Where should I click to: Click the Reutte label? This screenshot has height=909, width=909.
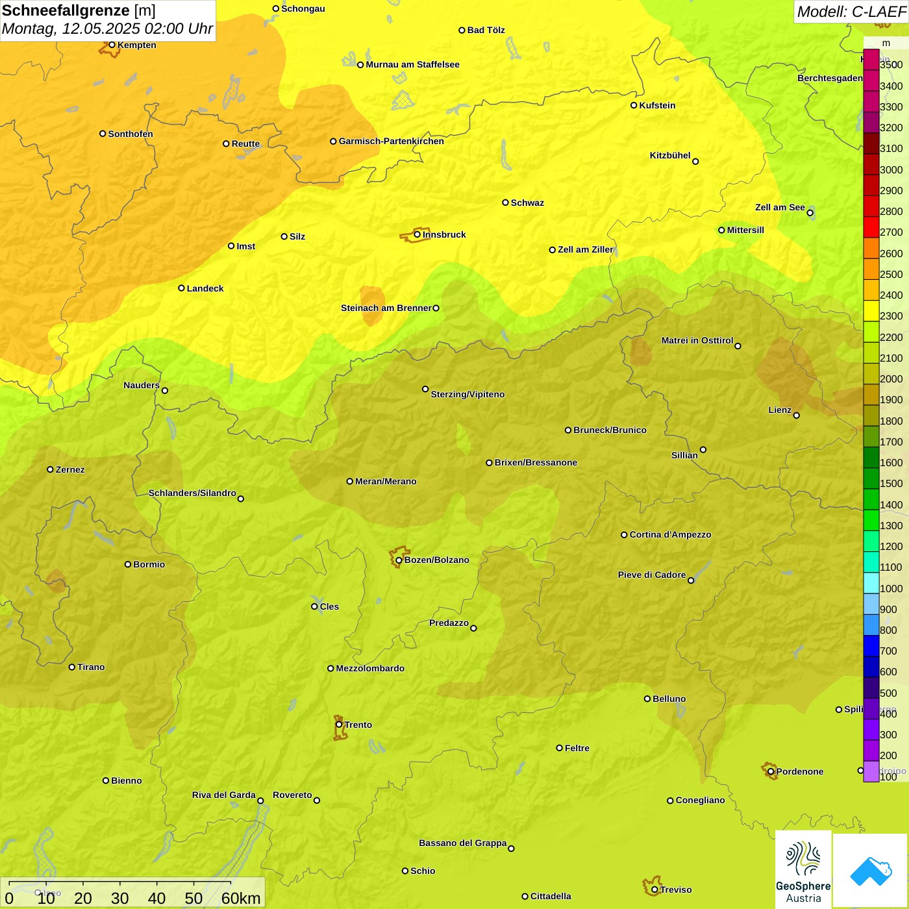tap(245, 143)
